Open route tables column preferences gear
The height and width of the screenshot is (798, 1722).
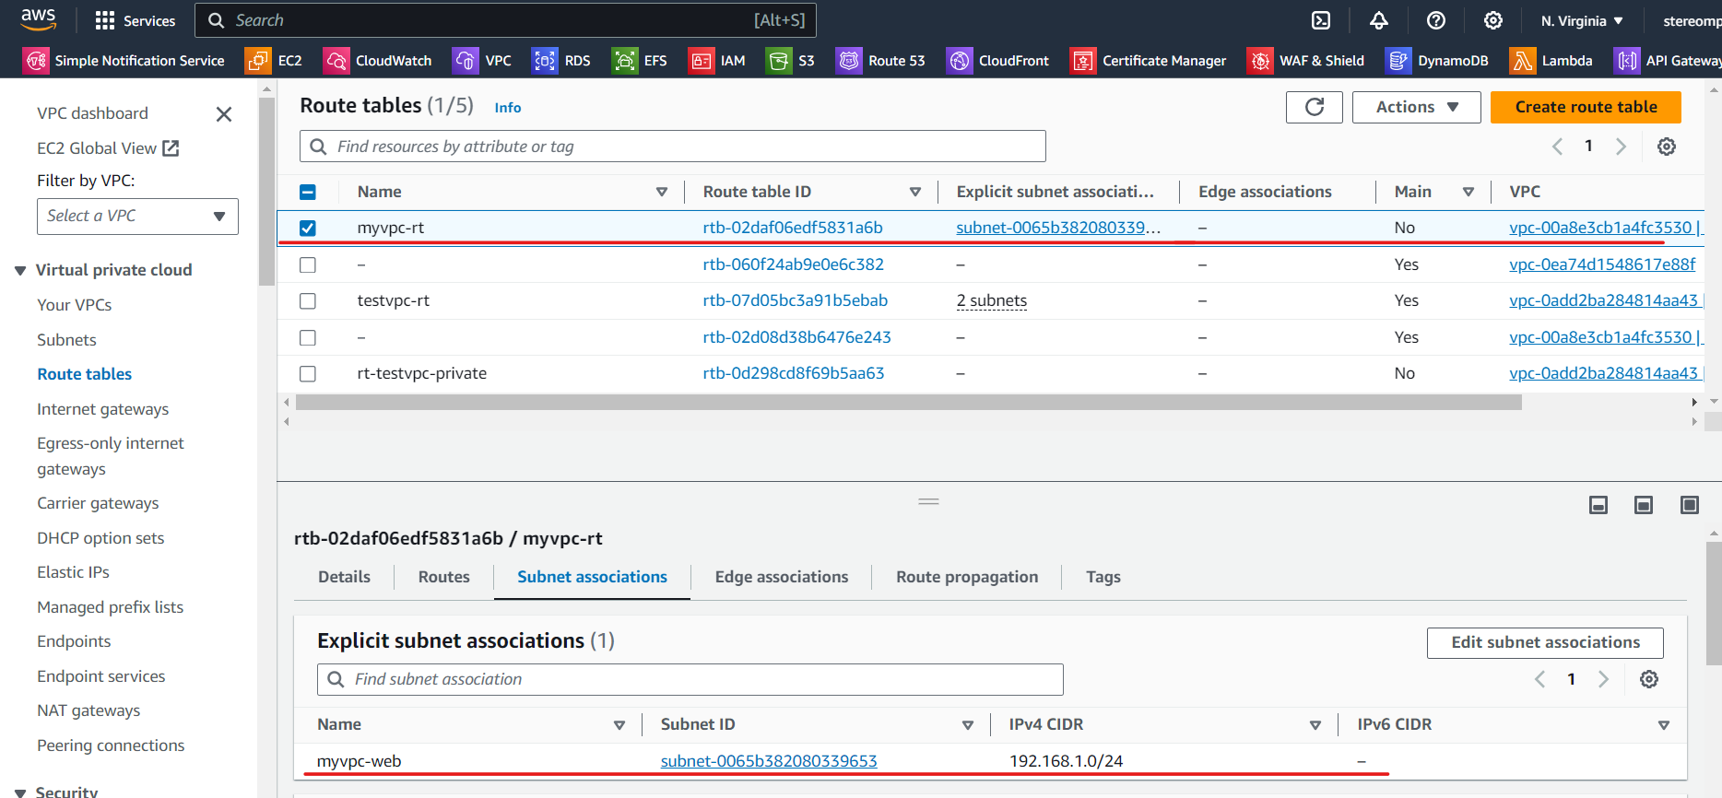1667,147
